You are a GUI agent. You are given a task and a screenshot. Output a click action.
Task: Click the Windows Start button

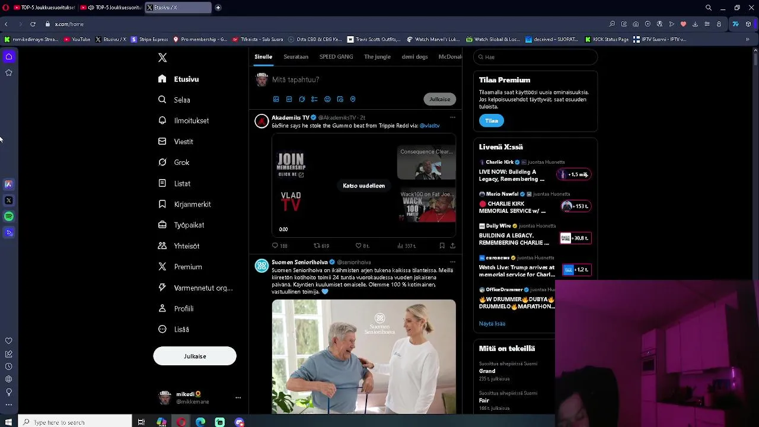tap(8, 422)
